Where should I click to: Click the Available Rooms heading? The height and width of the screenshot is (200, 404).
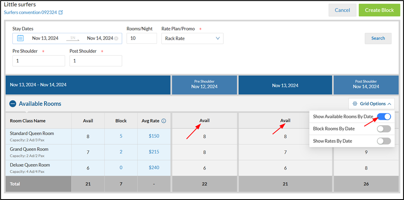tap(40, 104)
